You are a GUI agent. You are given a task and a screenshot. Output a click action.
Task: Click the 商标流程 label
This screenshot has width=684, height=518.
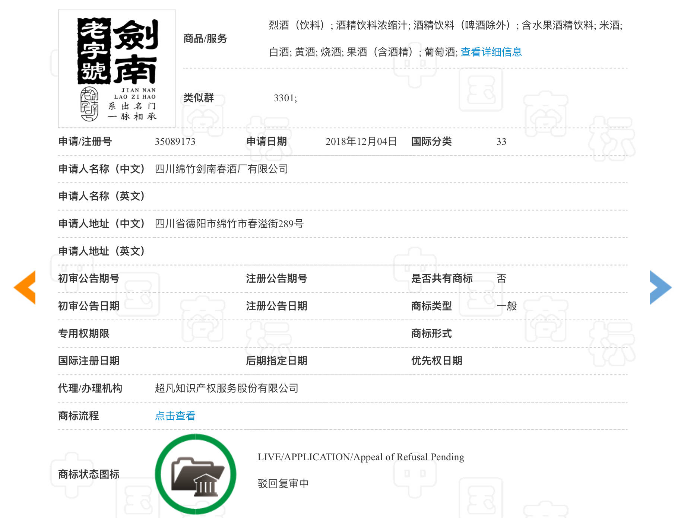(78, 416)
